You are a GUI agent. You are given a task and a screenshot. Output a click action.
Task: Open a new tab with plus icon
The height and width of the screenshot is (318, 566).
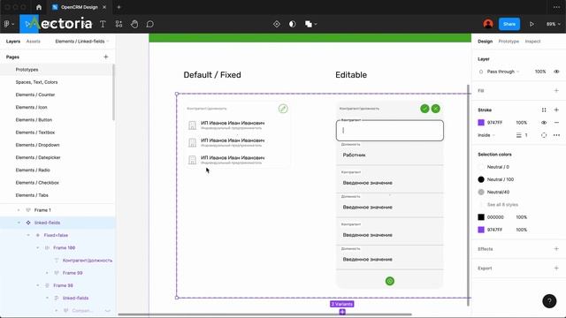(119, 7)
